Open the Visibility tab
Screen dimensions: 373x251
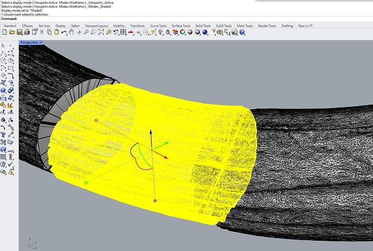point(119,26)
